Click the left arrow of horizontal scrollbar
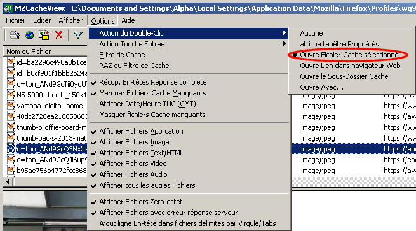This screenshot has width=416, height=231. (x=8, y=181)
